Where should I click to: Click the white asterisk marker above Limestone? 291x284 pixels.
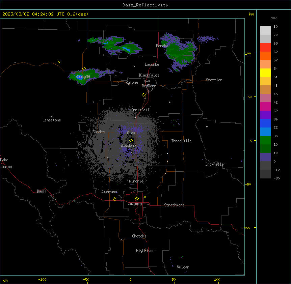52,117
